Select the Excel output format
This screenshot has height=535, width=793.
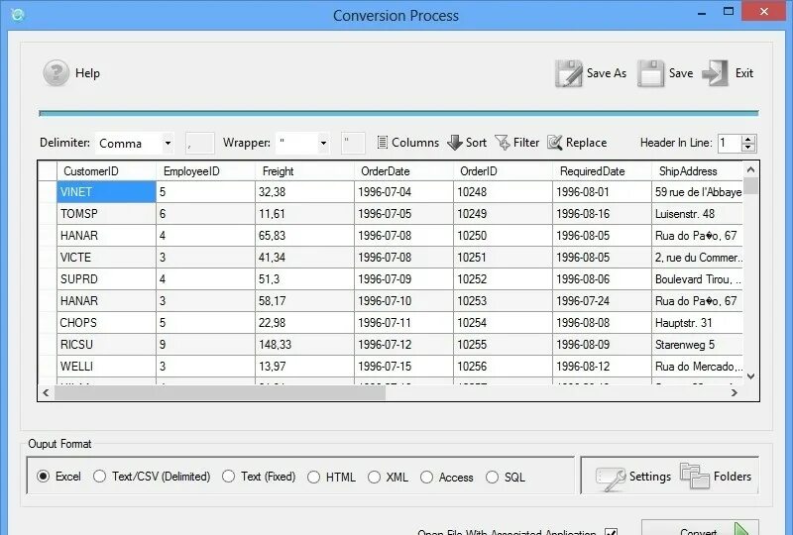tap(43, 477)
